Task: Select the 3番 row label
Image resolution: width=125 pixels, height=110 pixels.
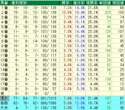Action: click(4, 17)
